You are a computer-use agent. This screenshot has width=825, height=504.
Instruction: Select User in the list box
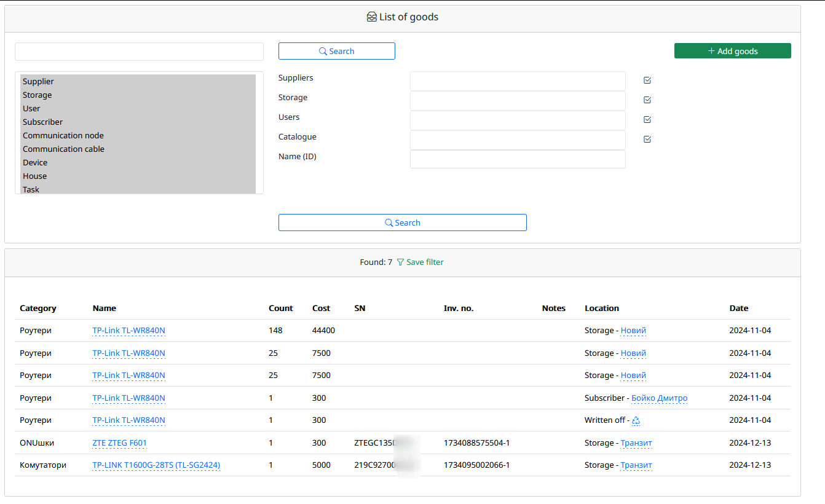(138, 108)
